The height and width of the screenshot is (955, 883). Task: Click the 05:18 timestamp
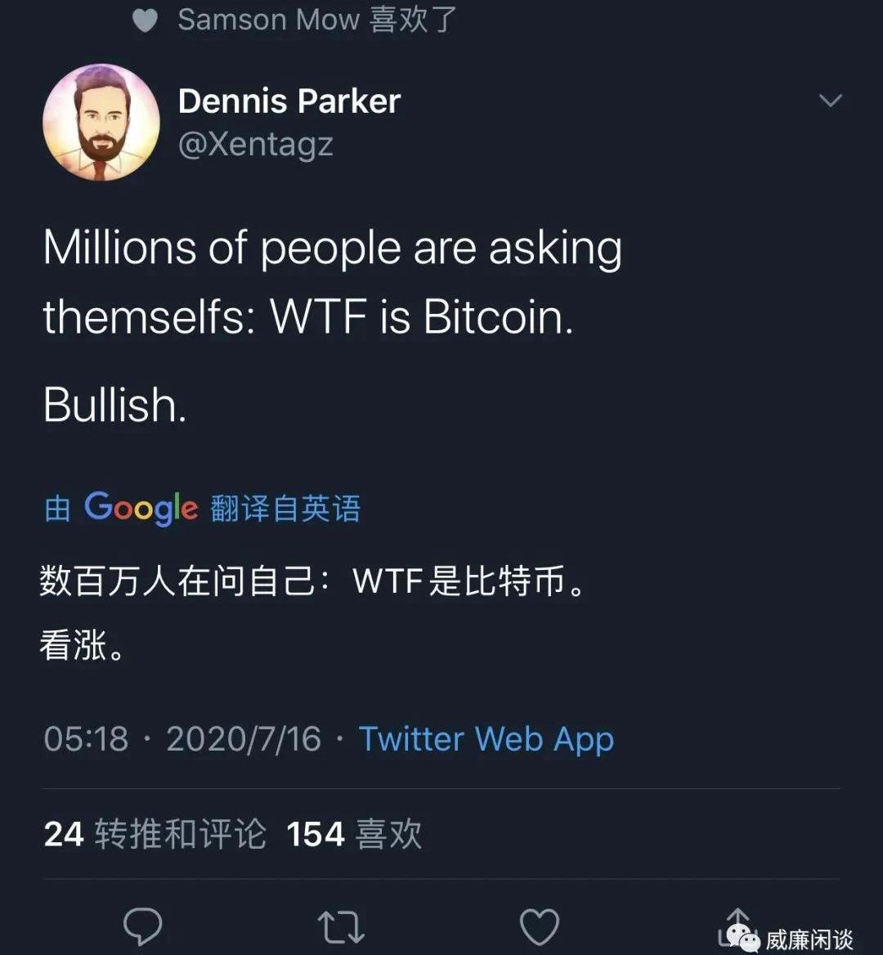[x=86, y=739]
